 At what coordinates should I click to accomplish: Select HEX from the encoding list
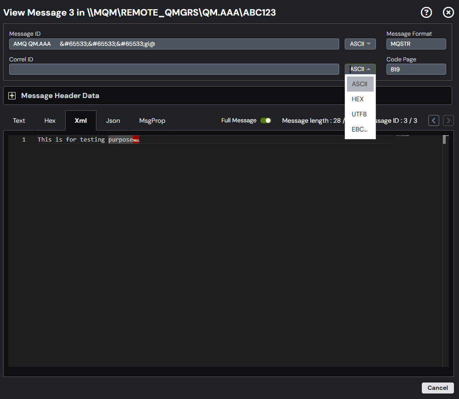(x=358, y=99)
